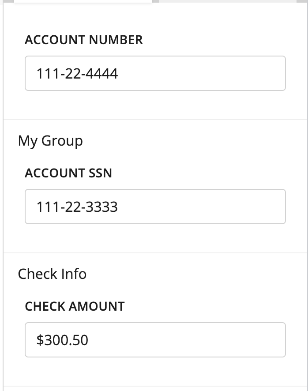308x391 pixels.
Task: Click the 111-22-3333 value text
Action: (x=77, y=207)
